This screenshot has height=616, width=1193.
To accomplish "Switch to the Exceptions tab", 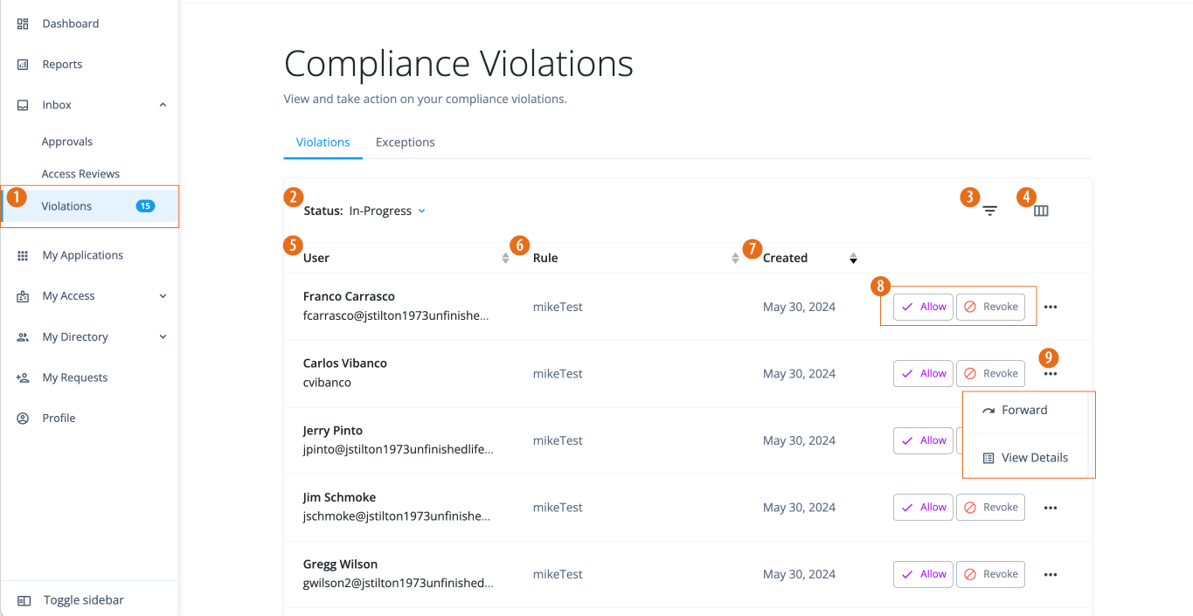I will 405,142.
